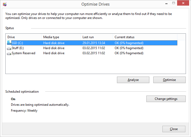Sort list by Last run column header
The width and height of the screenshot is (191, 137).
pyautogui.click(x=96, y=37)
